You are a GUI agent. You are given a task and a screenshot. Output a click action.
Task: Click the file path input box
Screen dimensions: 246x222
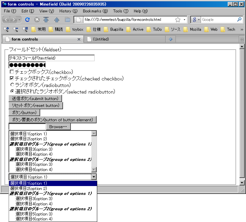point(27,127)
